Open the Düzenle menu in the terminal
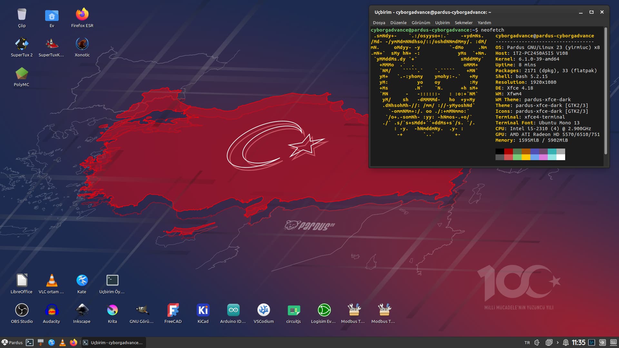Screen dimensions: 619x348 click(x=398, y=23)
